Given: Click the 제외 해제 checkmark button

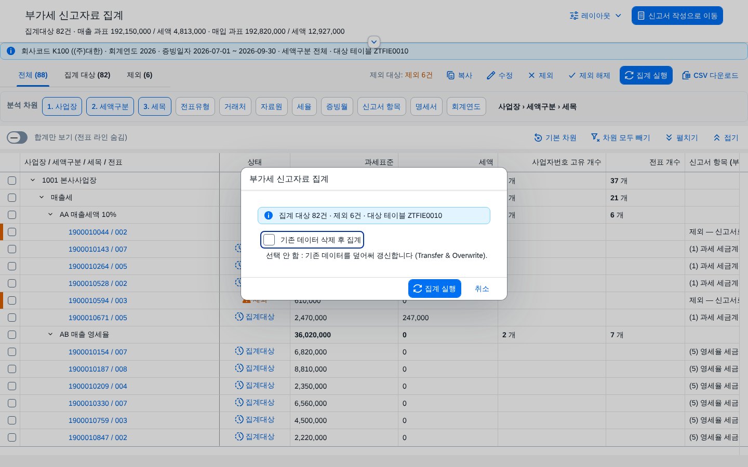Looking at the screenshot, I should [x=589, y=75].
